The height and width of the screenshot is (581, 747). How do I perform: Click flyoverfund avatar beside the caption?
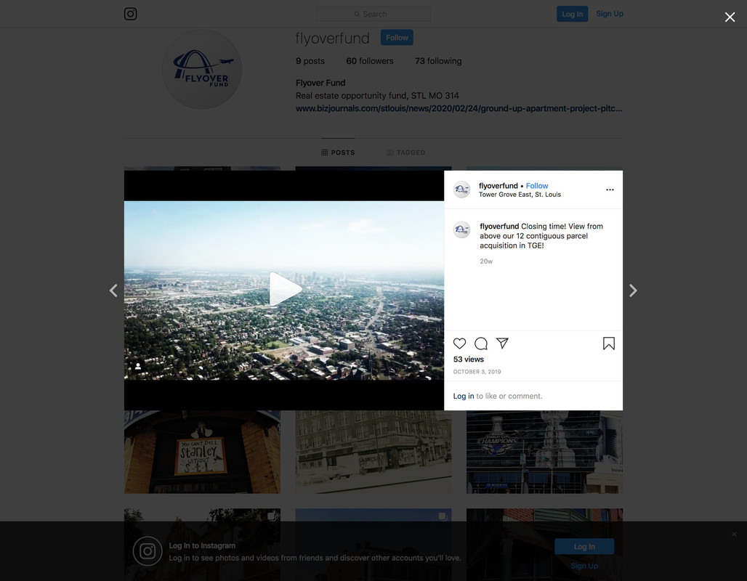461,230
